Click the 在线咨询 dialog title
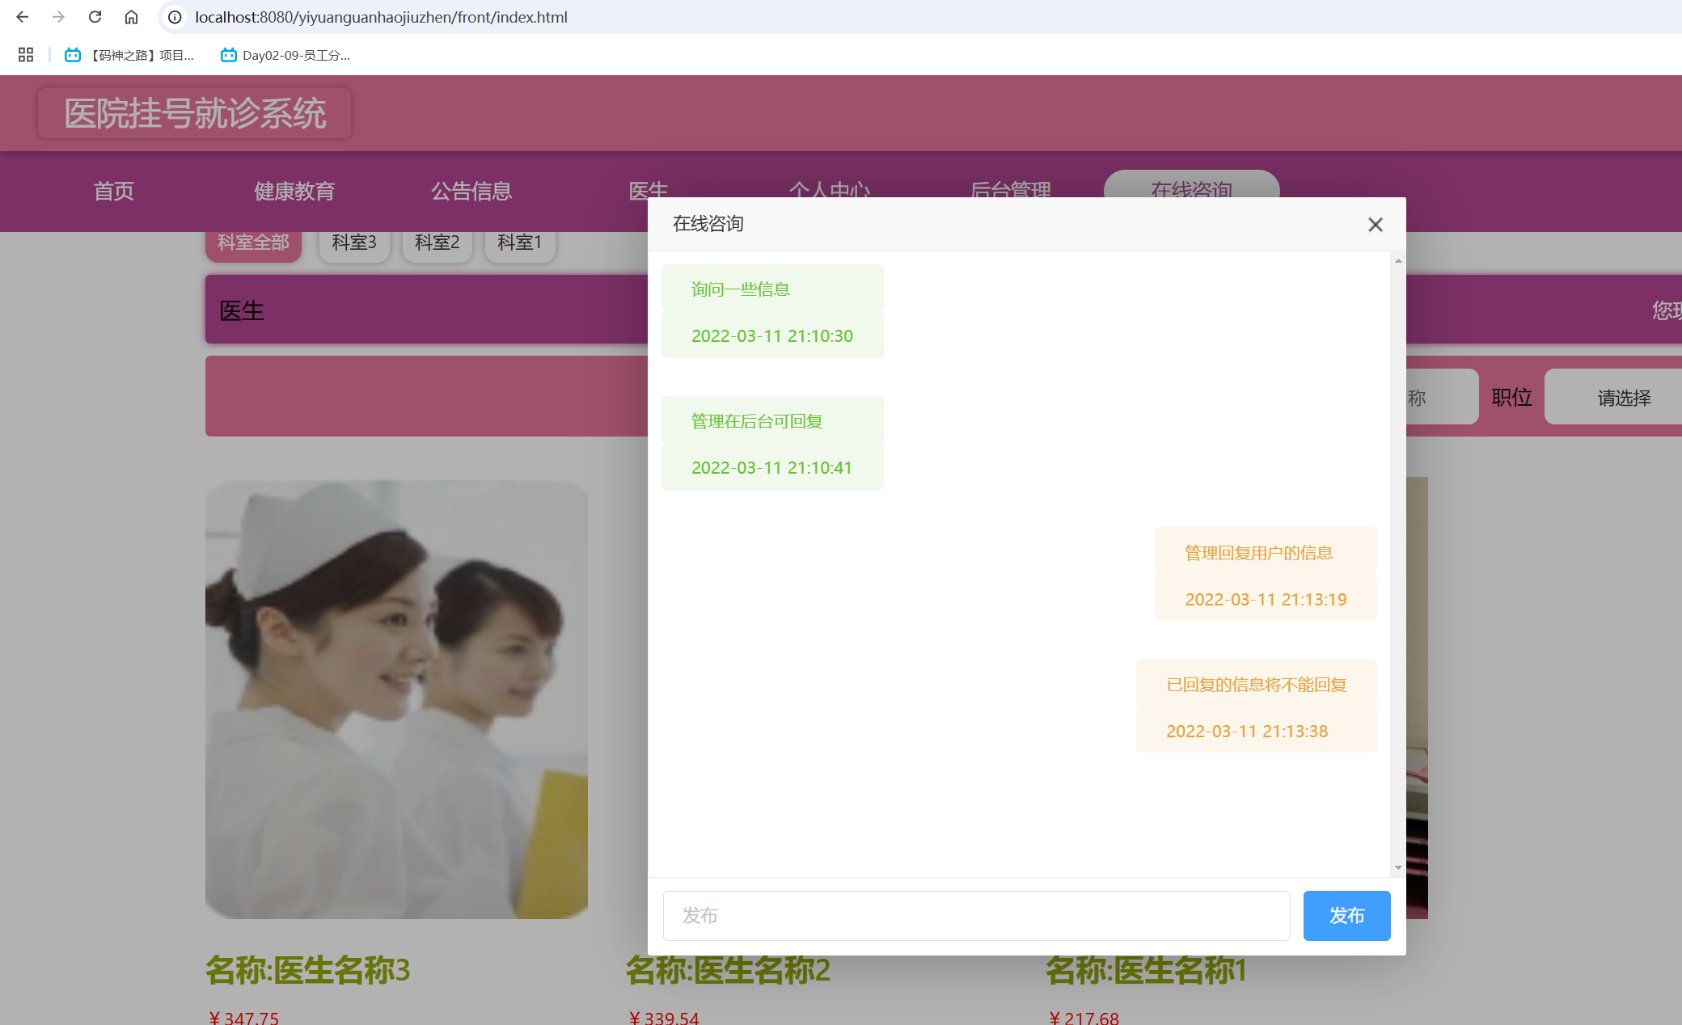 pyautogui.click(x=708, y=224)
